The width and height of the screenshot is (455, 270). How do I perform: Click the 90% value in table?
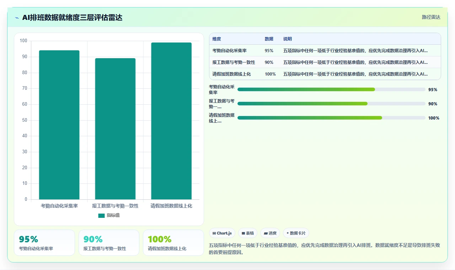pyautogui.click(x=269, y=62)
